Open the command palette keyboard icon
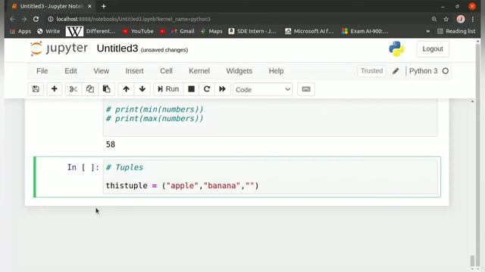This screenshot has height=272, width=485. (x=306, y=89)
